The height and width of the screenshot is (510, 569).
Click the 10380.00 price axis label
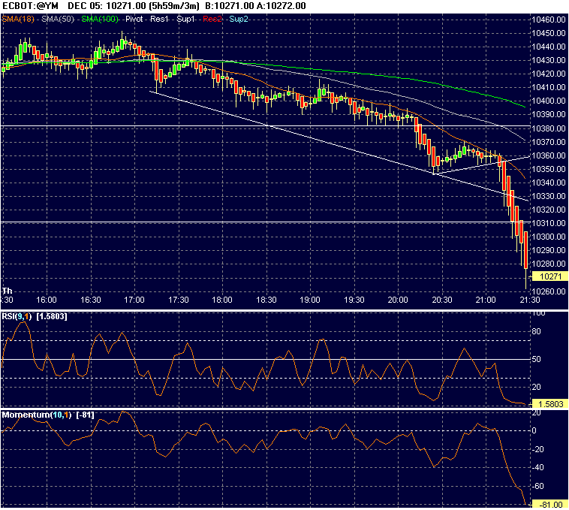(x=548, y=128)
